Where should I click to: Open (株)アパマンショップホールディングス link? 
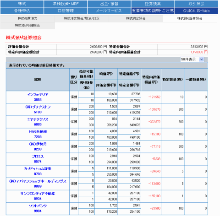click(x=38, y=181)
